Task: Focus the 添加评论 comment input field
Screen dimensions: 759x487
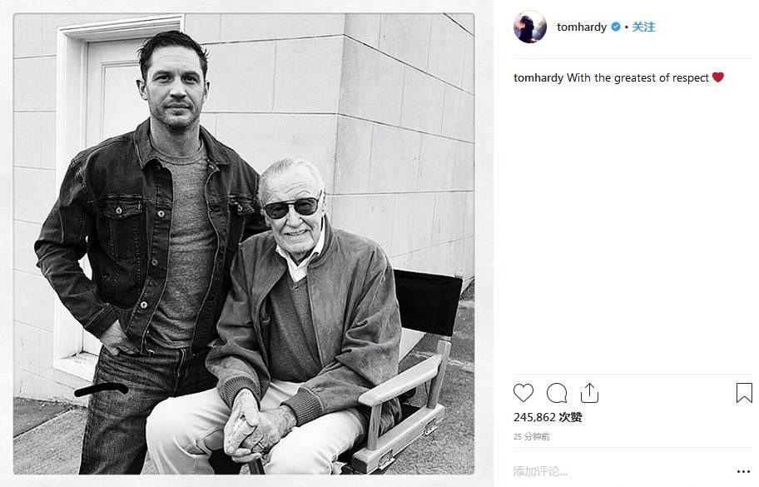Action: coord(616,471)
